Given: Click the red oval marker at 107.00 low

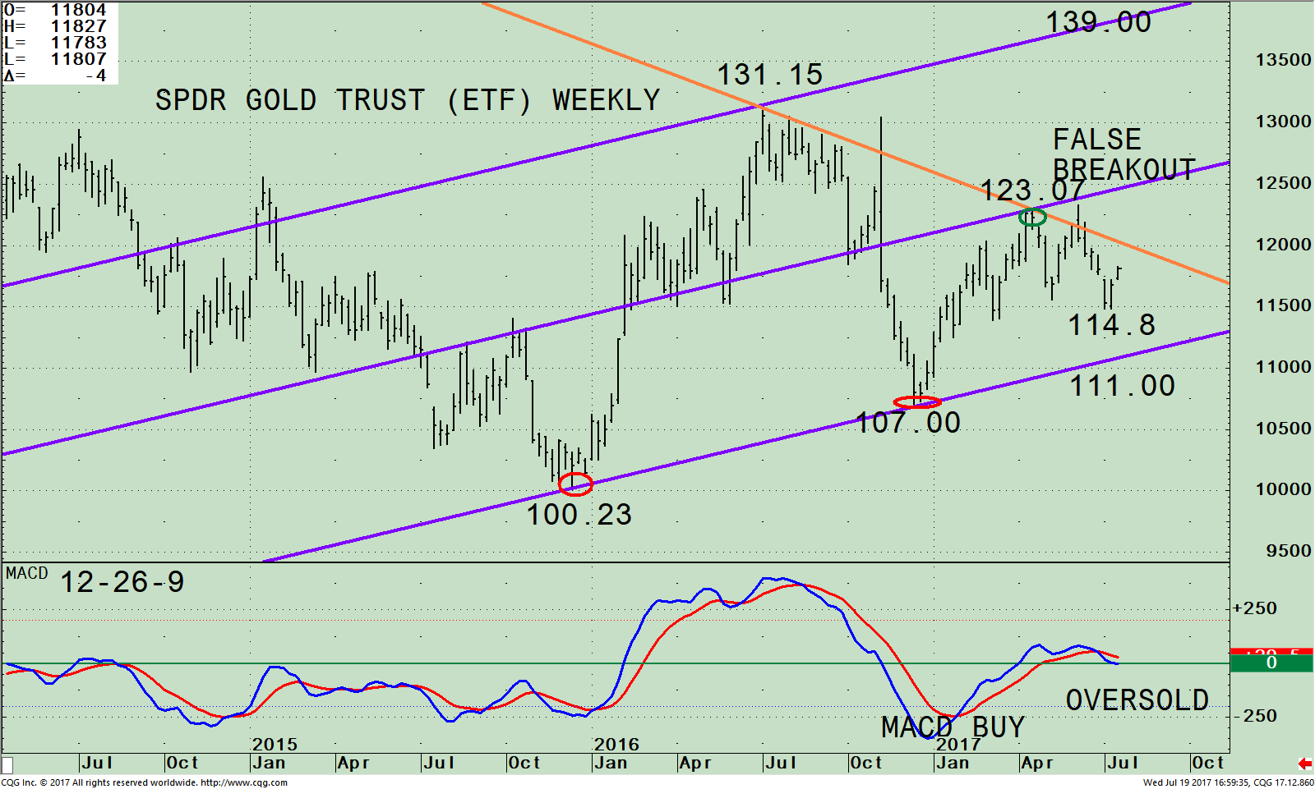Looking at the screenshot, I should point(917,402).
